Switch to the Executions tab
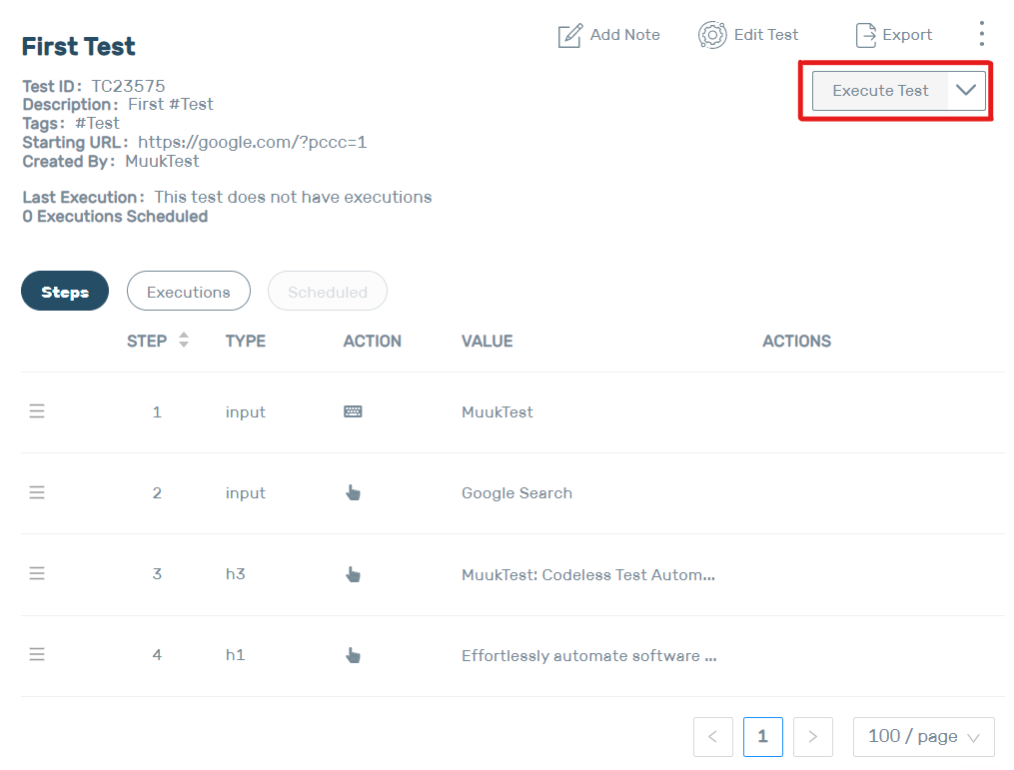Screen dimensions: 1014x770 coord(188,292)
